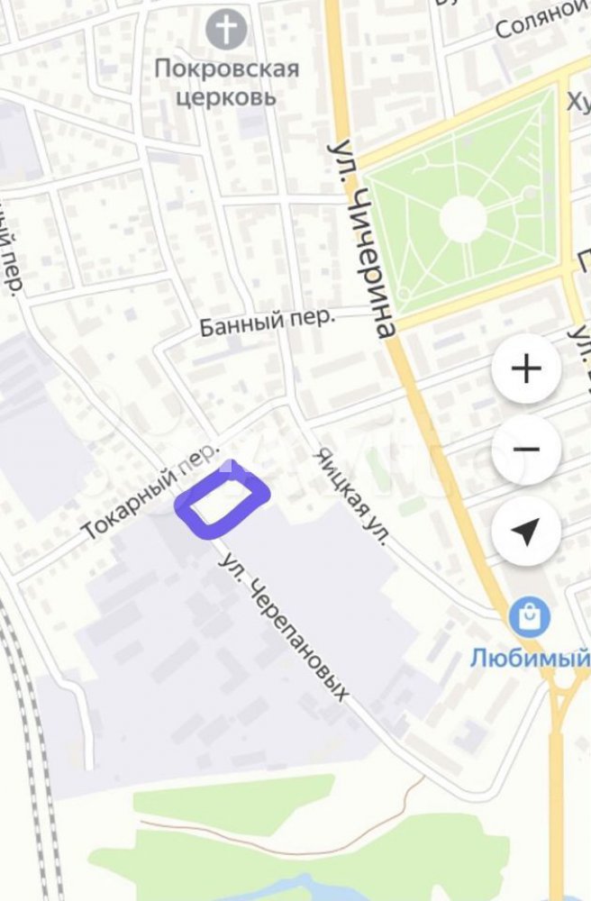
Task: Zoom out with the minus button
Action: [x=526, y=450]
